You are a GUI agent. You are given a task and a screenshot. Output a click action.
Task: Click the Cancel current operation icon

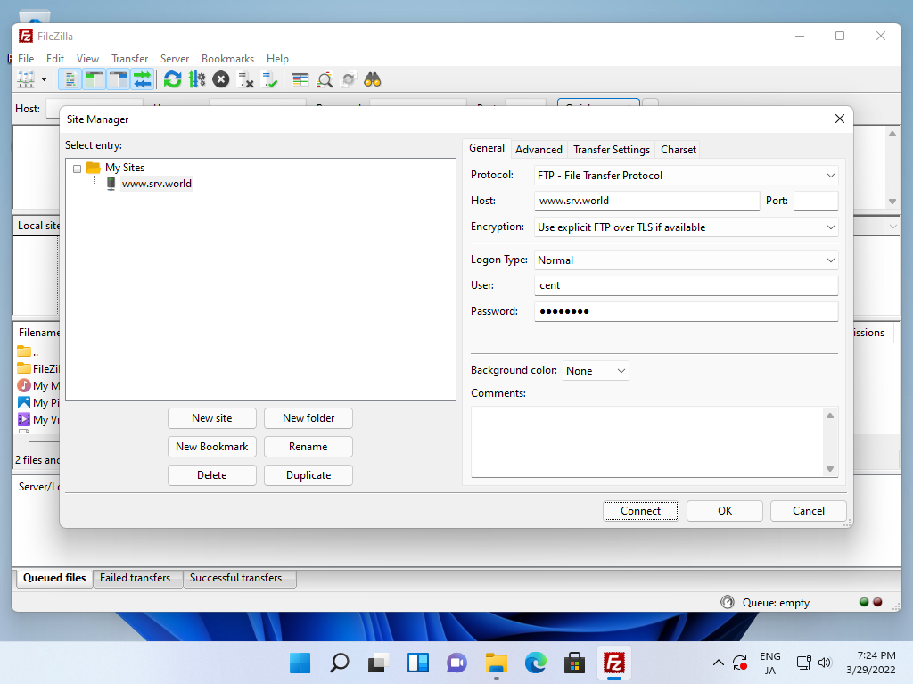click(x=221, y=79)
